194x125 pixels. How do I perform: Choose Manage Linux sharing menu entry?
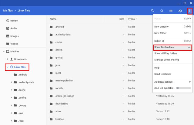pos(166,60)
